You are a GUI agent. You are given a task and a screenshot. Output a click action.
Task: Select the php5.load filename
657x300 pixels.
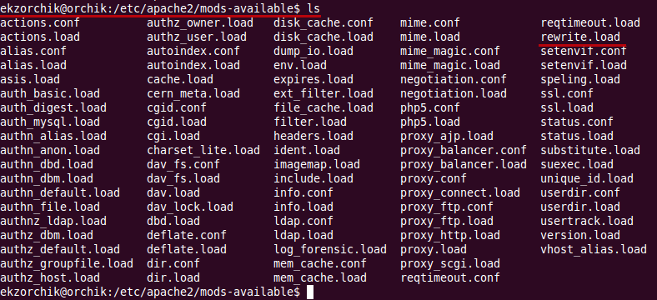coord(430,122)
